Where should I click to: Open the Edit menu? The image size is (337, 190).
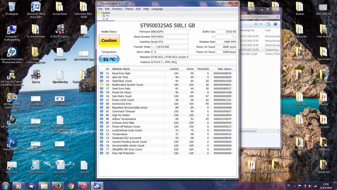click(x=107, y=9)
